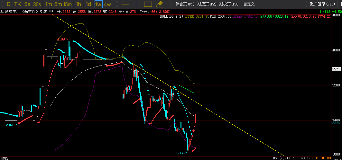Click the 周线 period label
342x160 pixels.
(43, 12)
